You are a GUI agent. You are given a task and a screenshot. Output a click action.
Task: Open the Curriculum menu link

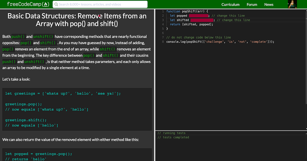[x=231, y=4]
